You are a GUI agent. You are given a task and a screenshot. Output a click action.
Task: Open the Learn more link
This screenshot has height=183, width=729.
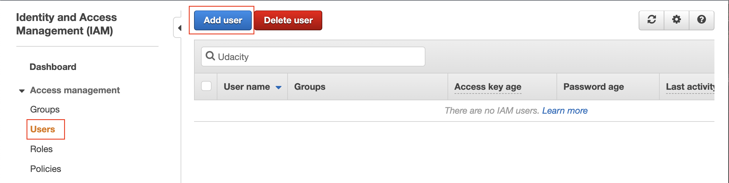click(x=565, y=110)
